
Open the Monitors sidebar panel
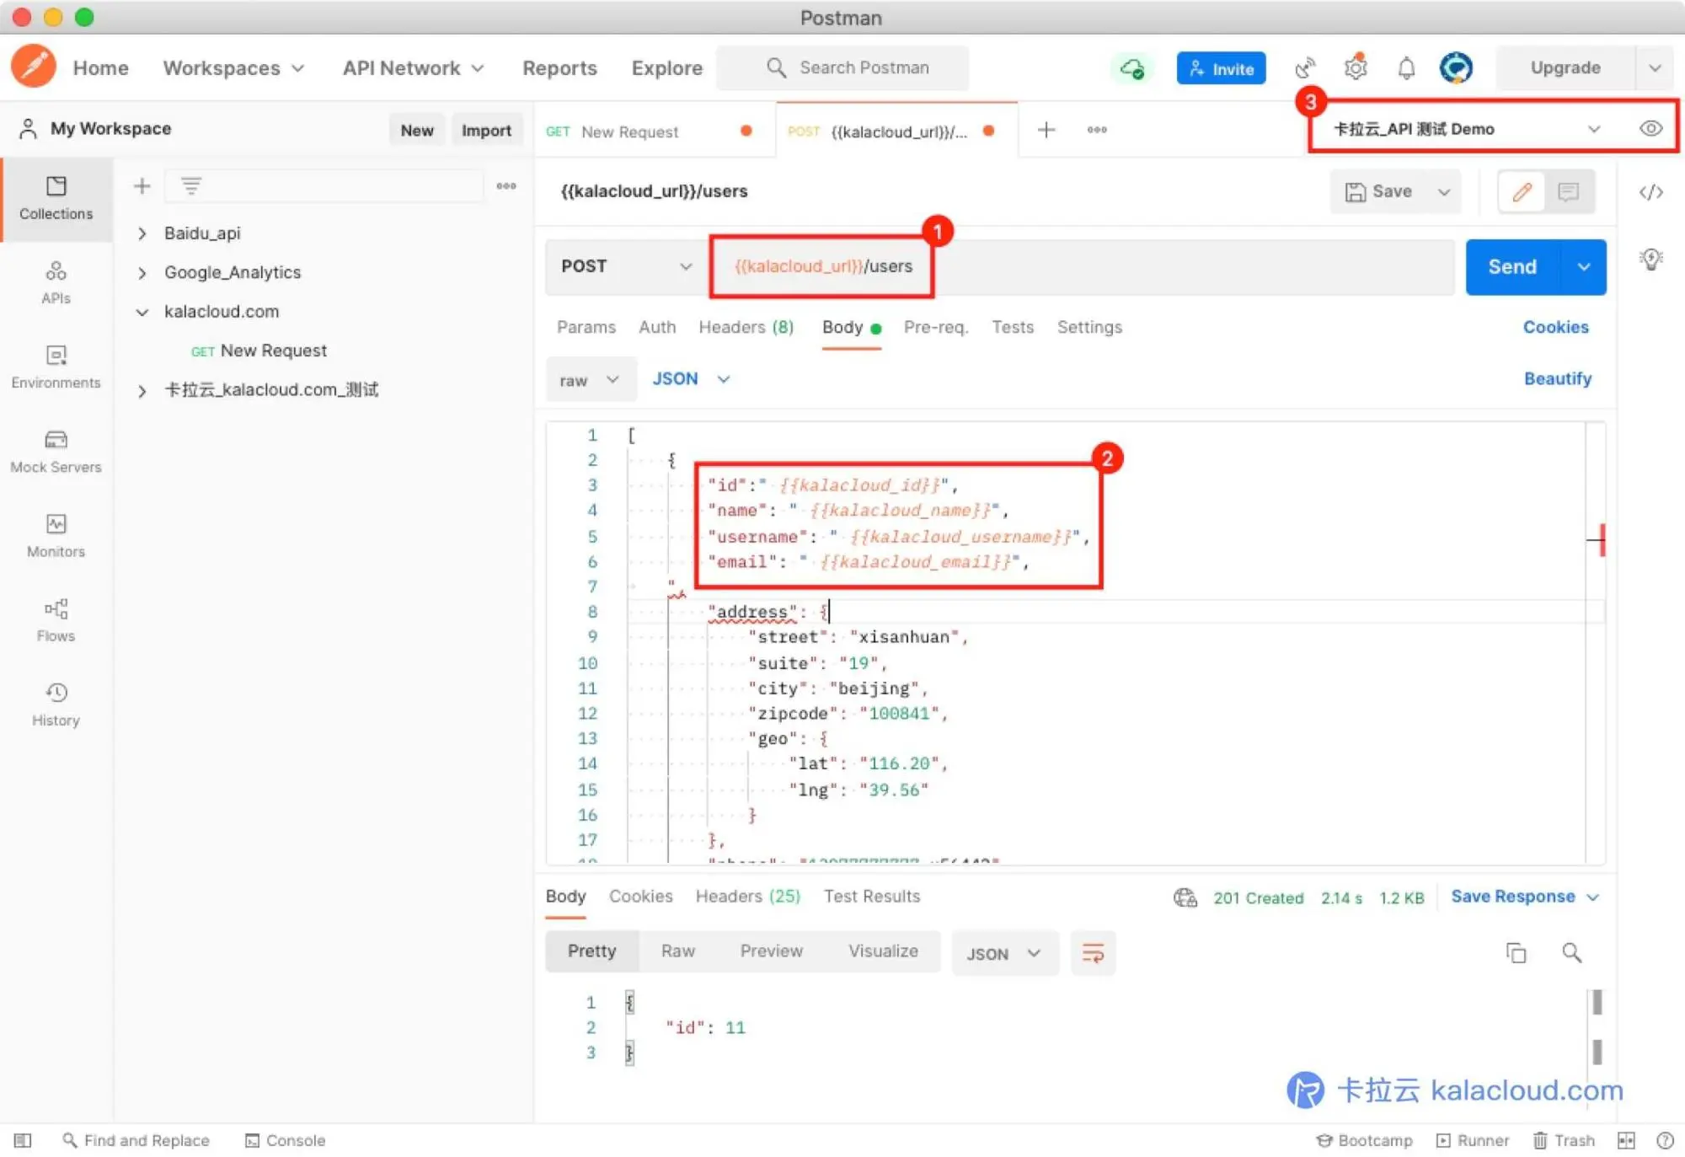point(56,536)
